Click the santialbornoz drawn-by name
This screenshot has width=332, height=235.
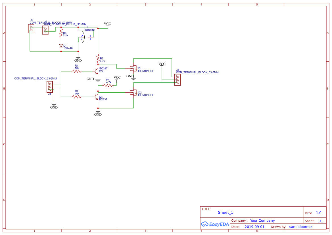(301, 226)
